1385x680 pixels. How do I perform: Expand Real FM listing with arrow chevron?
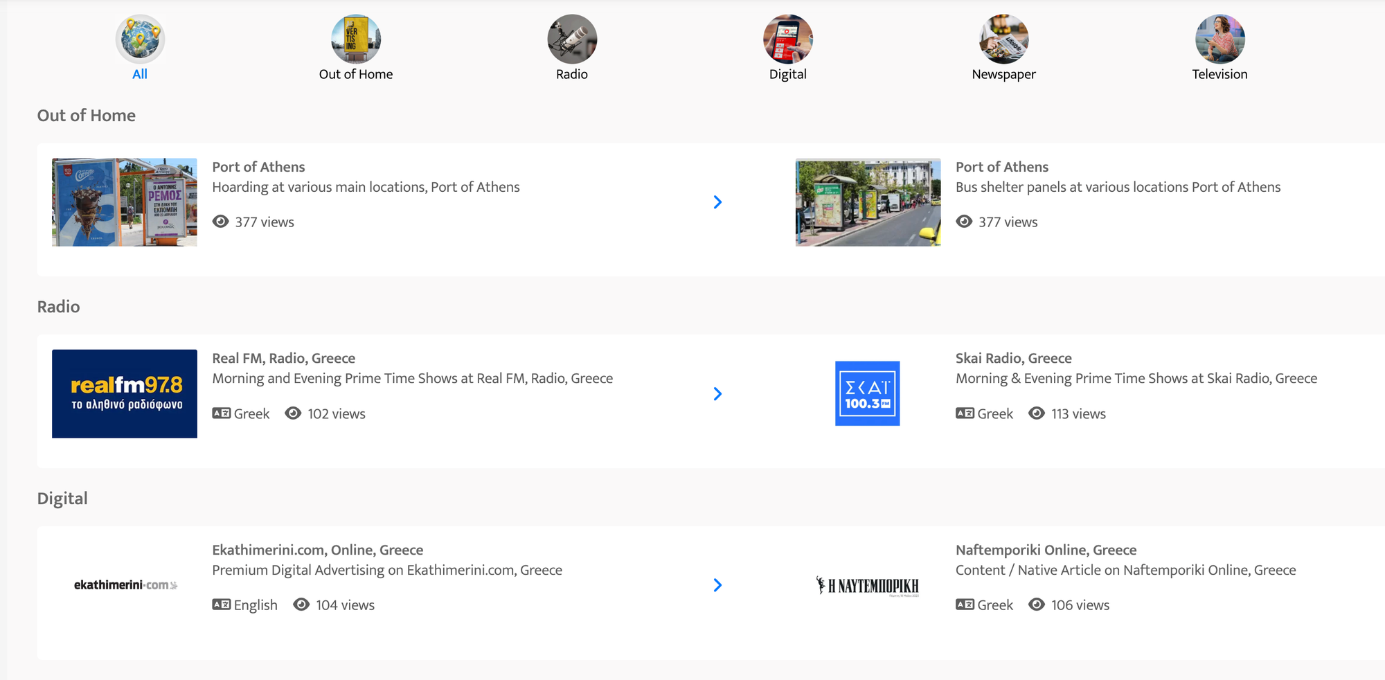pyautogui.click(x=717, y=394)
